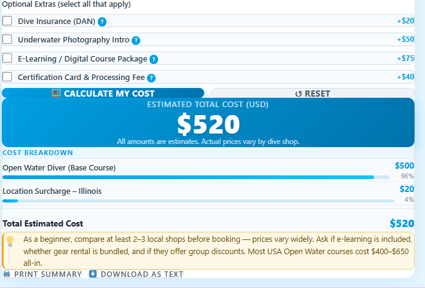This screenshot has width=425, height=288.
Task: Click the +$20 Dive Insurance price
Action: (405, 21)
